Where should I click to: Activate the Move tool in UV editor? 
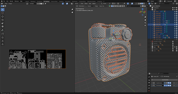click(3, 17)
